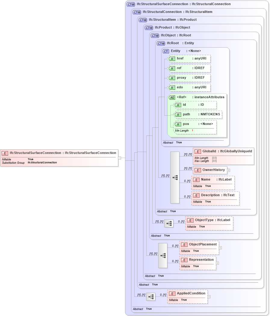Select the AG group icon for instanceAttributes
The image size is (270, 316).
(x=172, y=97)
